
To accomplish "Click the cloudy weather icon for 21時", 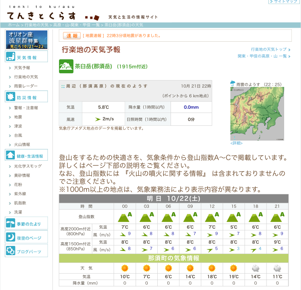I will 277,268.
